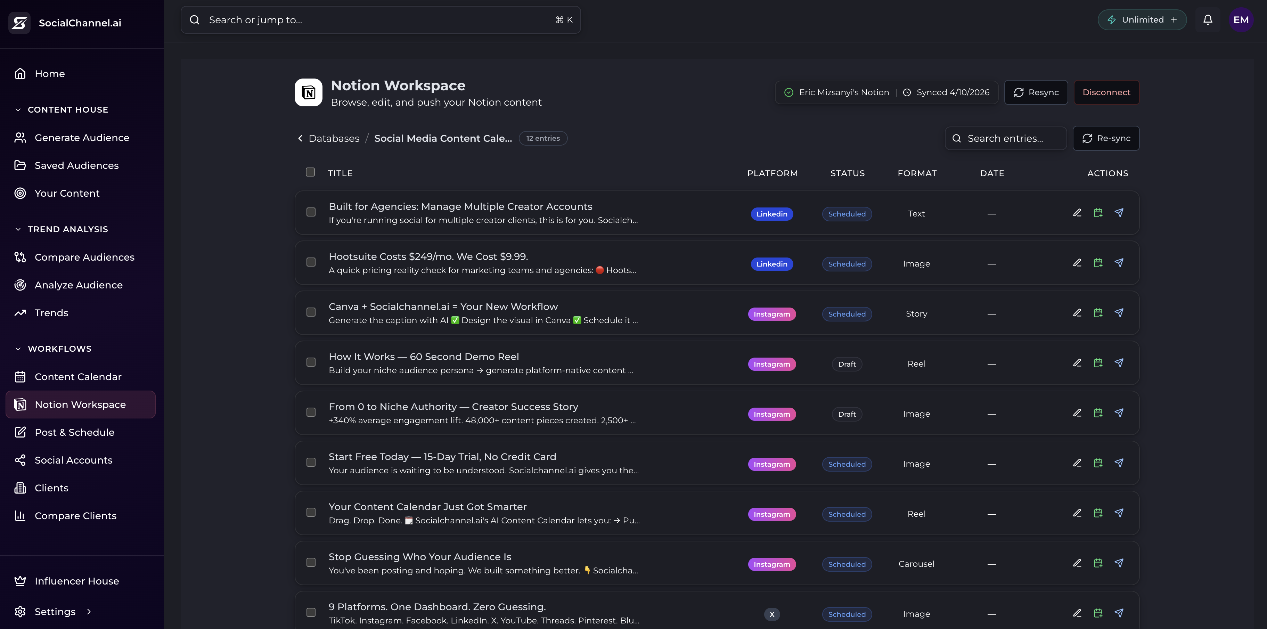The width and height of the screenshot is (1267, 629).
Task: Schedule the 'Your Content Calendar Just Got Smarter' entry
Action: click(x=1098, y=513)
